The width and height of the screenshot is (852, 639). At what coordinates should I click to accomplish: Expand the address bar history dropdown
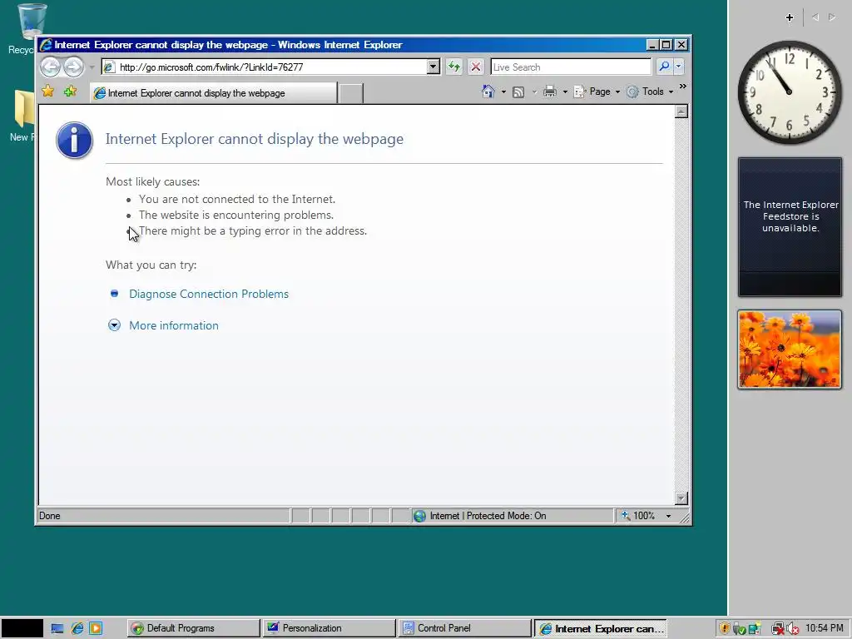click(x=433, y=67)
